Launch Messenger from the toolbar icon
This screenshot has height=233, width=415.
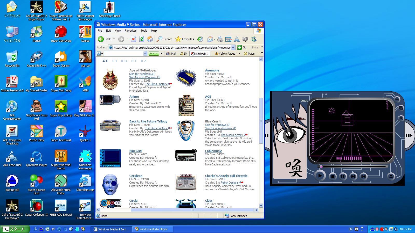(254, 39)
